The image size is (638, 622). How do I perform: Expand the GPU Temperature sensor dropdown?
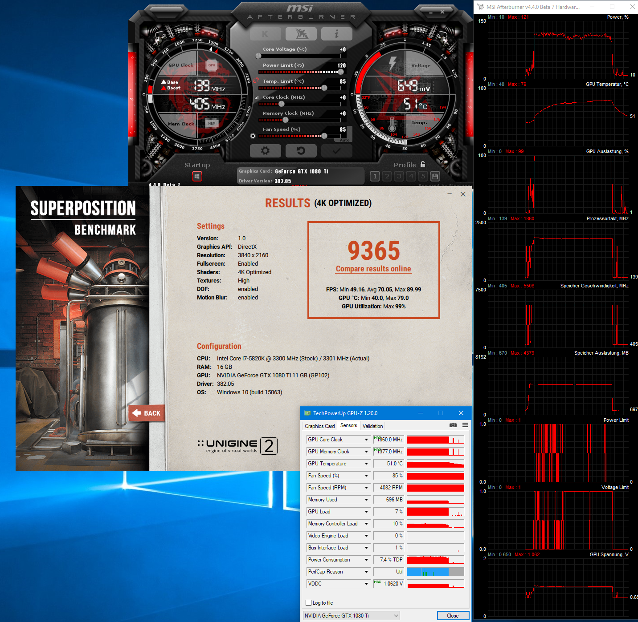pos(367,464)
